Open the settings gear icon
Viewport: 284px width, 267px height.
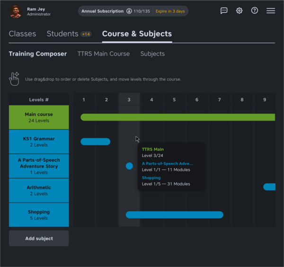coord(240,11)
